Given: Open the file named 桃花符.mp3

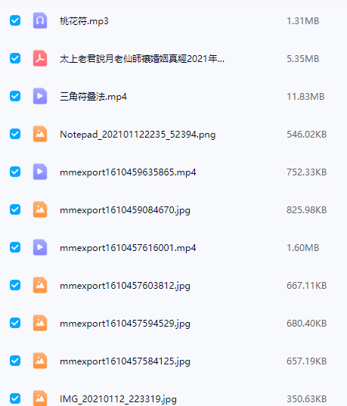Looking at the screenshot, I should click(84, 21).
